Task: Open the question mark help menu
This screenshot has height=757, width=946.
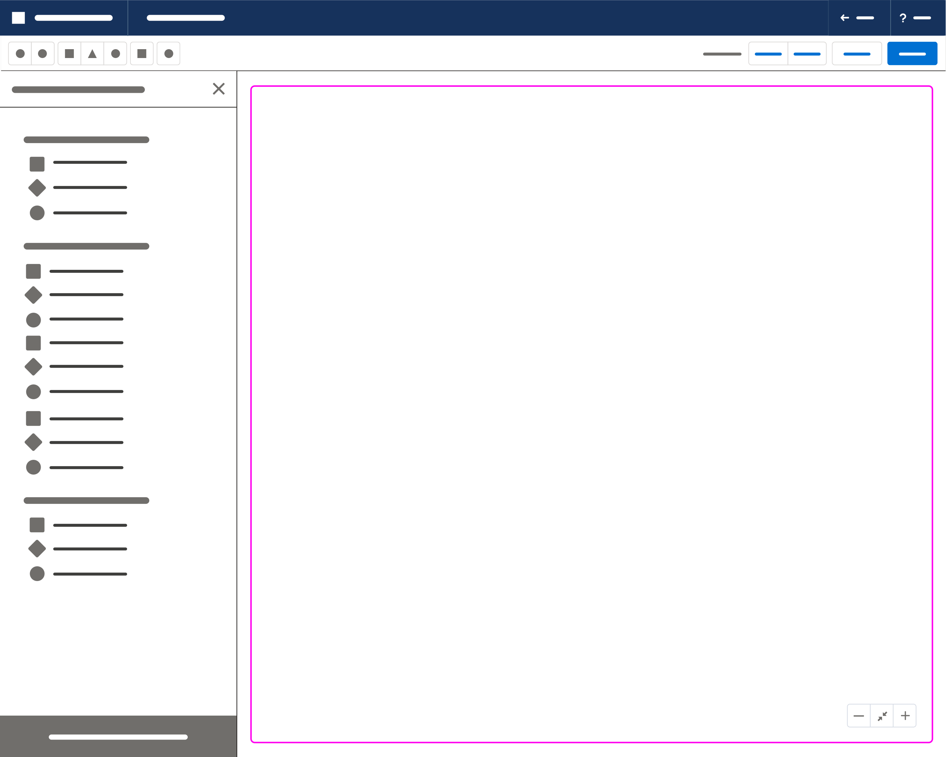Action: 903,17
